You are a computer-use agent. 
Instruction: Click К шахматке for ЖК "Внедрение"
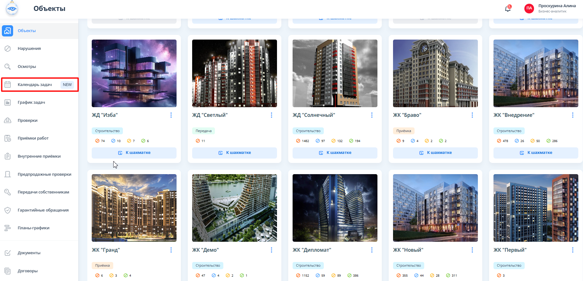pos(536,153)
